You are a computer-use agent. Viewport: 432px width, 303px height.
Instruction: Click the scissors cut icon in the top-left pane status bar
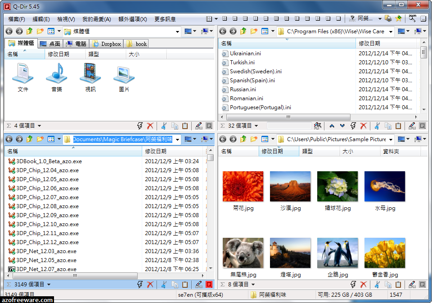click(x=164, y=126)
